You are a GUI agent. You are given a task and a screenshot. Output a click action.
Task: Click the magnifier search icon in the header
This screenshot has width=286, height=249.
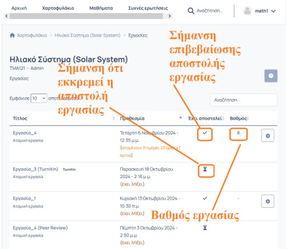pyautogui.click(x=190, y=11)
